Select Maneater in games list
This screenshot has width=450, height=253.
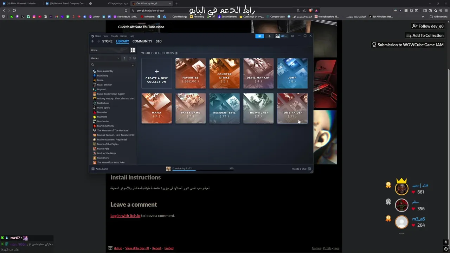pos(102,112)
